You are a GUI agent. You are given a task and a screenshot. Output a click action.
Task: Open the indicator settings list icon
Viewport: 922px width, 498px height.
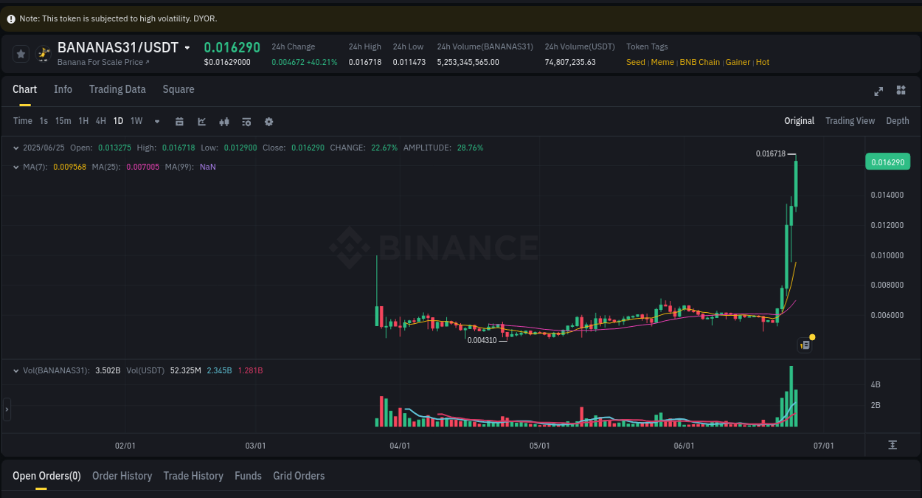tap(246, 121)
